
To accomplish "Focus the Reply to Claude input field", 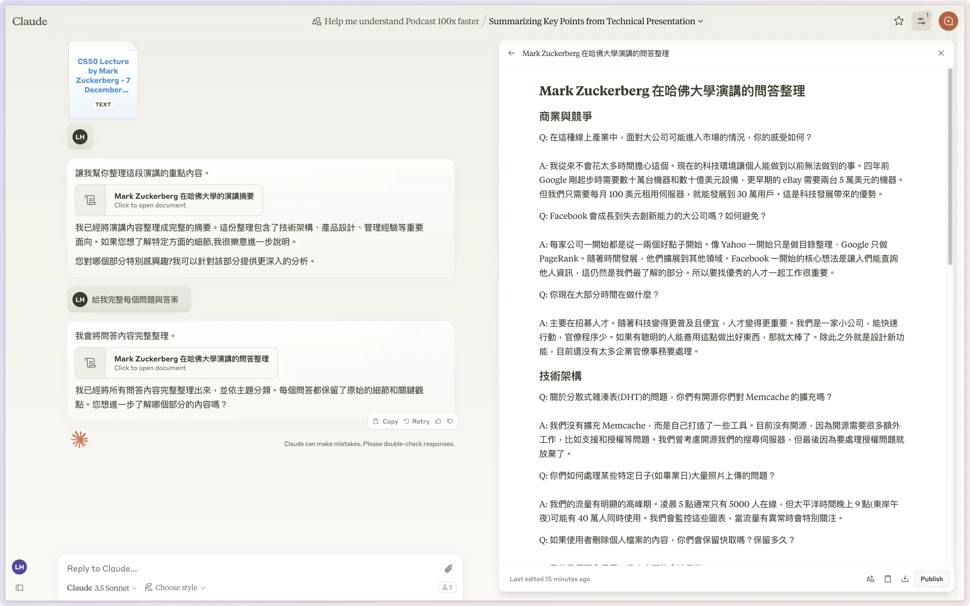I will pos(251,568).
